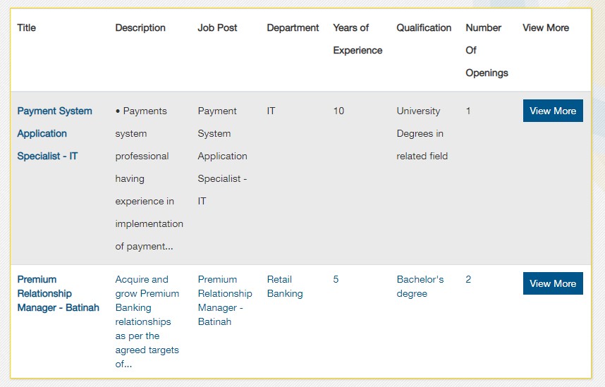Select the View More column header
This screenshot has height=387, width=605.
click(x=546, y=27)
